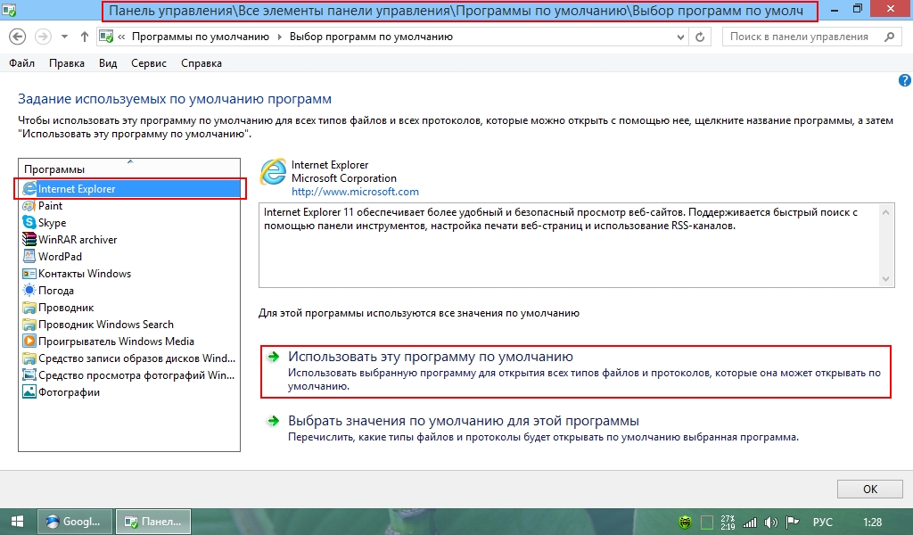Switch to Google Chrome taskbar button

point(74,522)
